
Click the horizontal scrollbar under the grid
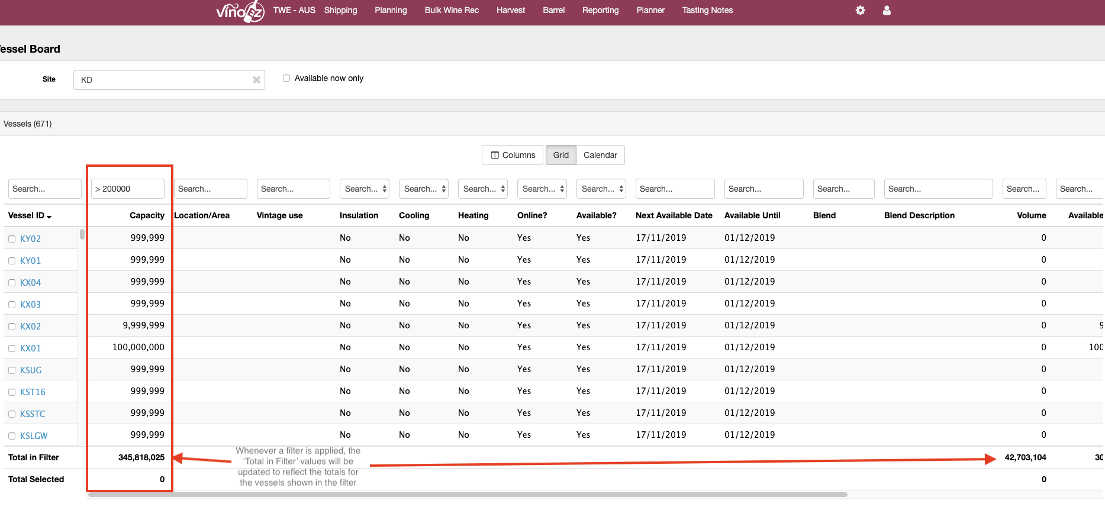tap(468, 495)
